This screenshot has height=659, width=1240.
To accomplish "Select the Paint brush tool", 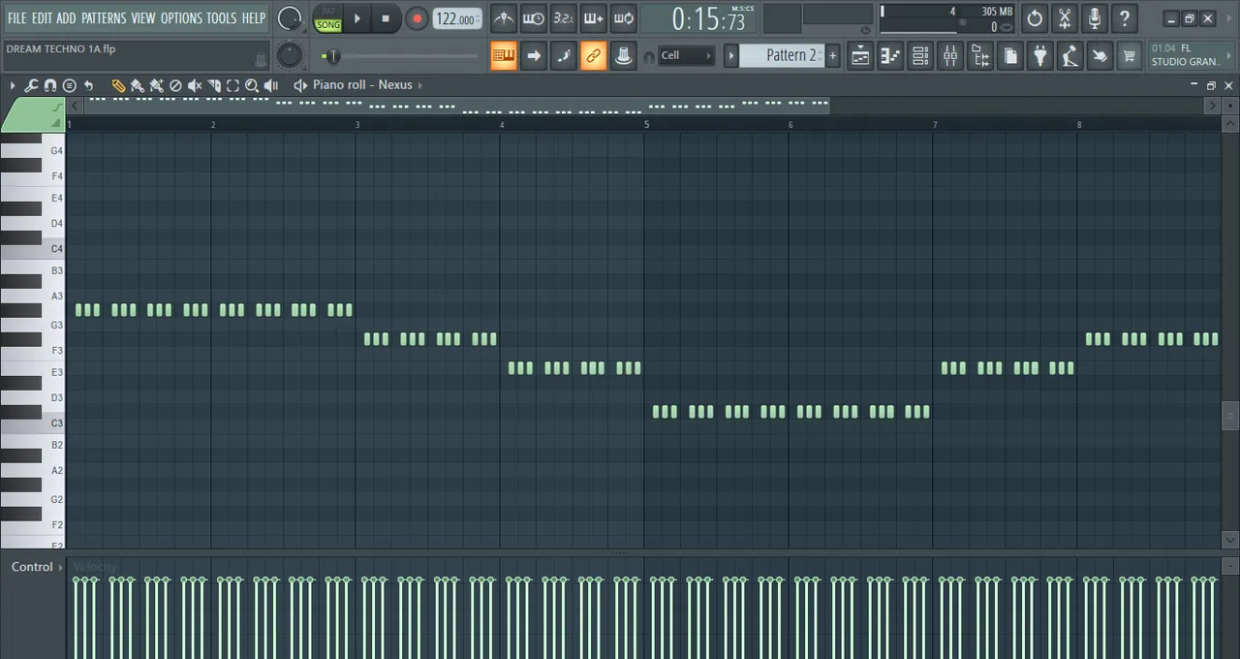I will [138, 85].
